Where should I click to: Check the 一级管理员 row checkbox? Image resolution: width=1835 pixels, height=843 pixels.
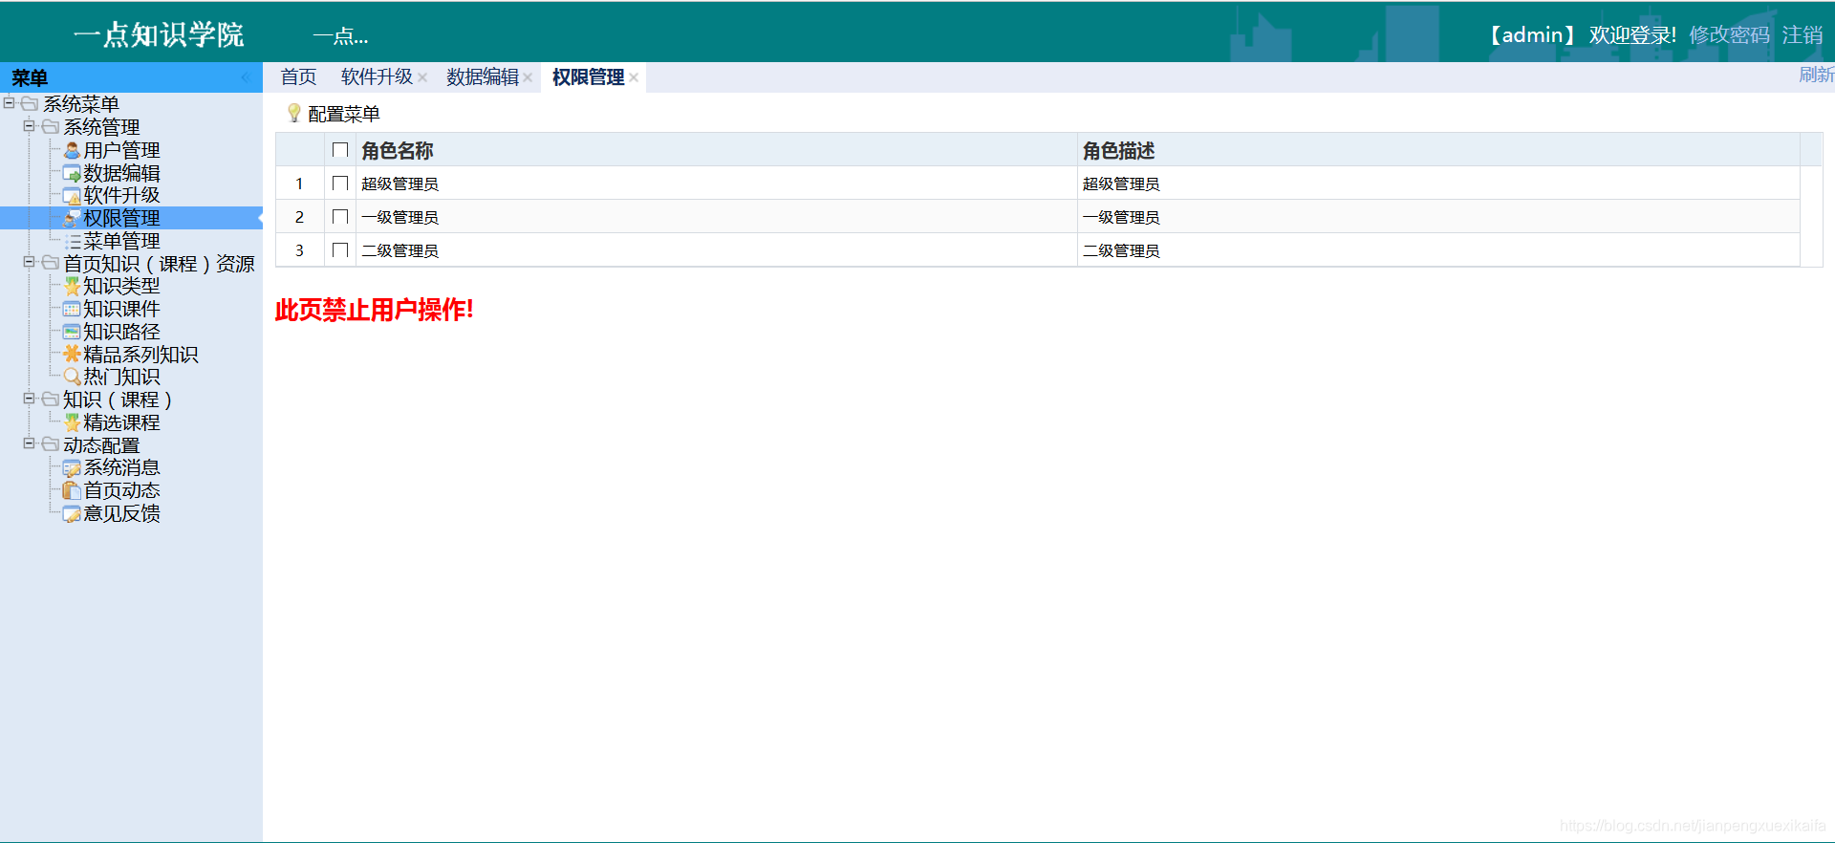(340, 217)
